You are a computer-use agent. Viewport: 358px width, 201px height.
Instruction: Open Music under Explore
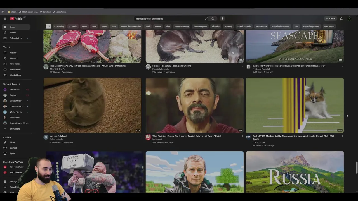pos(16,142)
